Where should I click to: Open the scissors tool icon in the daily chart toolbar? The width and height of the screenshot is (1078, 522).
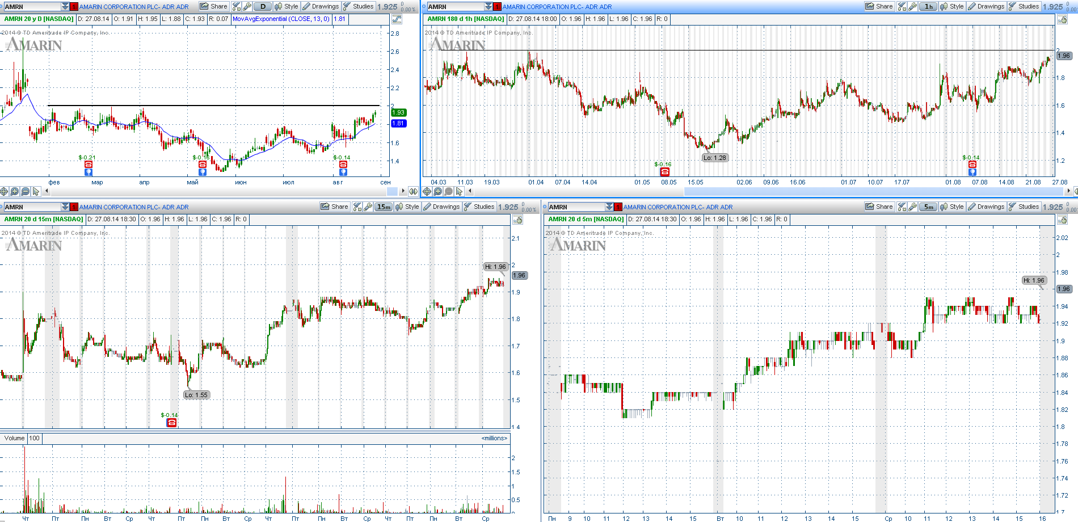click(237, 6)
